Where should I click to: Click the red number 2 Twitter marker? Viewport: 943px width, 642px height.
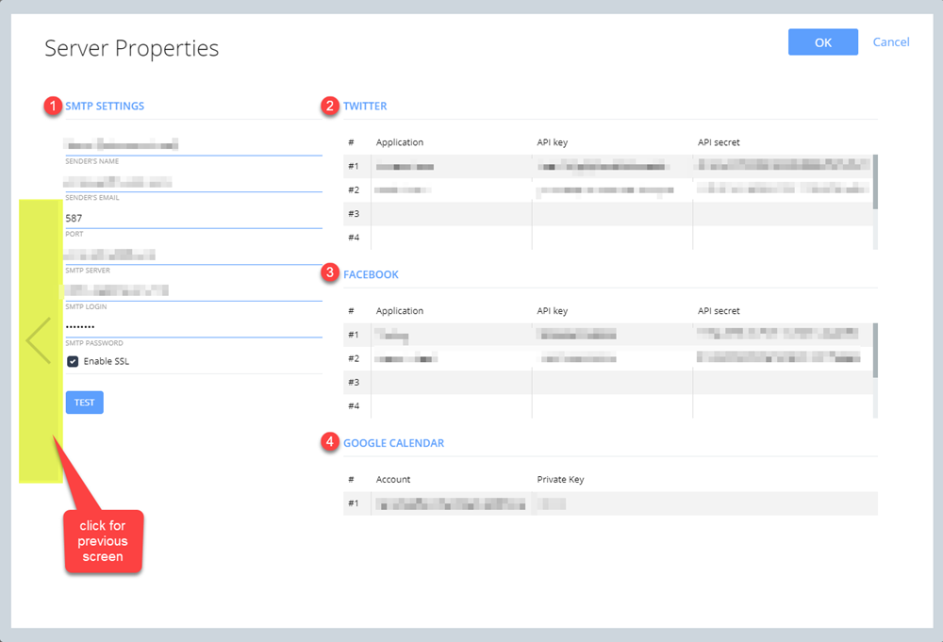tap(330, 106)
